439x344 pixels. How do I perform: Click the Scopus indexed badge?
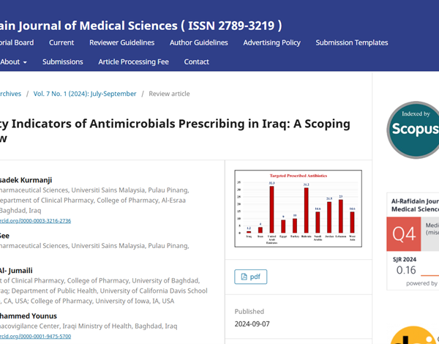[x=413, y=130]
